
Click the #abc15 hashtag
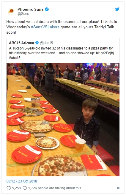pos(15,58)
